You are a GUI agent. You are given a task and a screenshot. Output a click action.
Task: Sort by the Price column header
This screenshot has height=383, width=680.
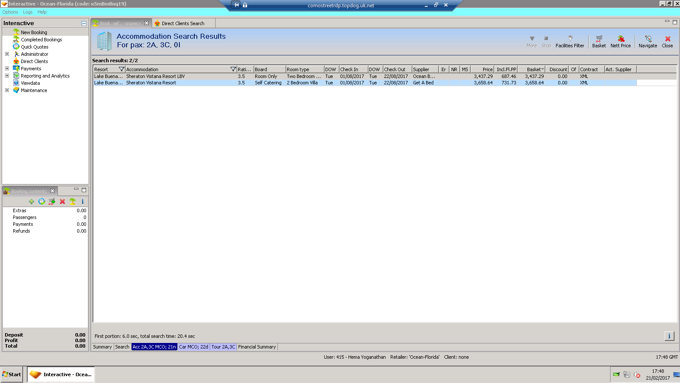tap(482, 69)
